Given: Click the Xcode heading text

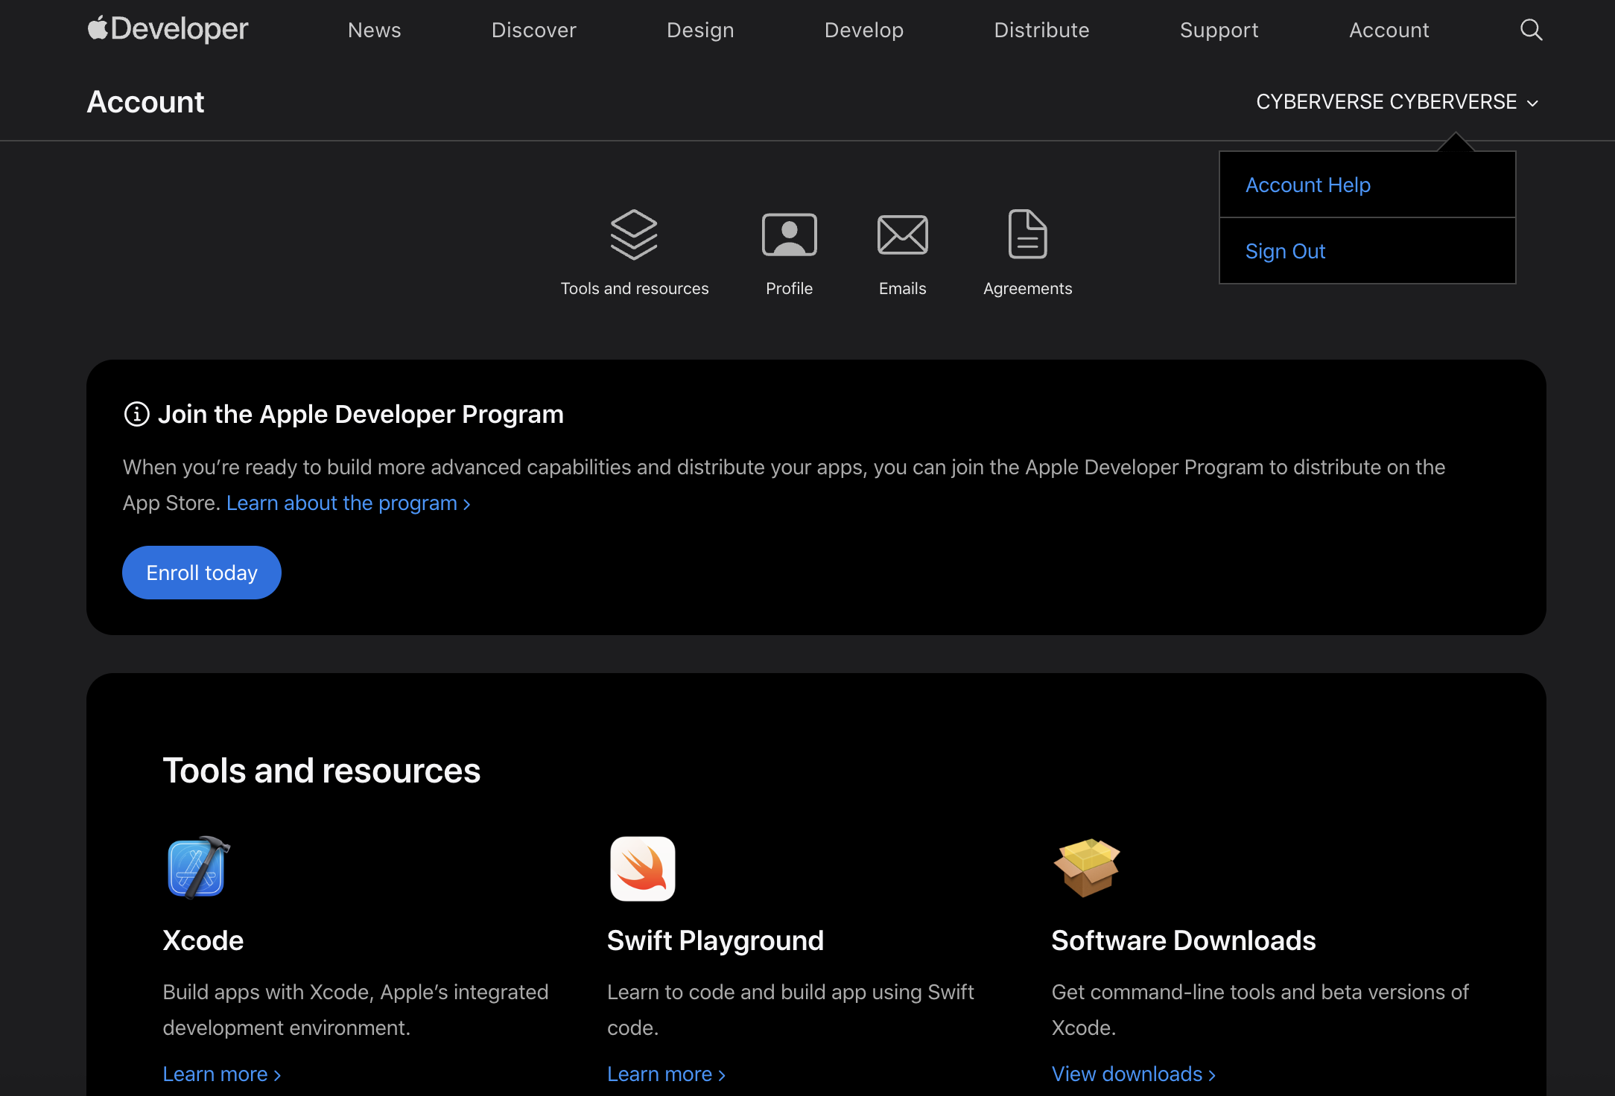Looking at the screenshot, I should point(203,940).
